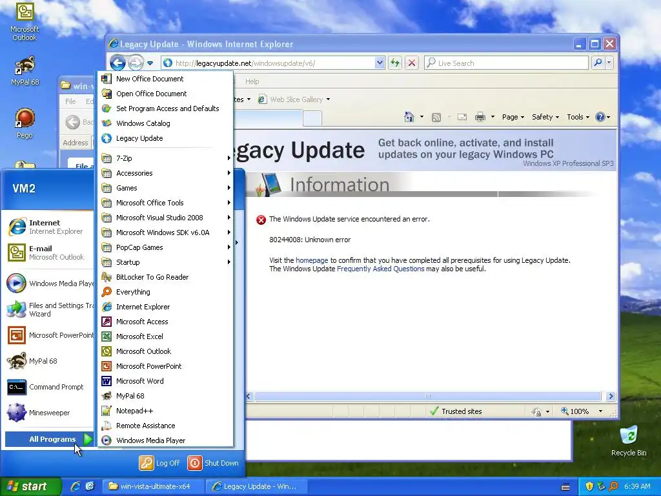Open recent pages dropdown arrow
This screenshot has width=661, height=496.
click(150, 64)
